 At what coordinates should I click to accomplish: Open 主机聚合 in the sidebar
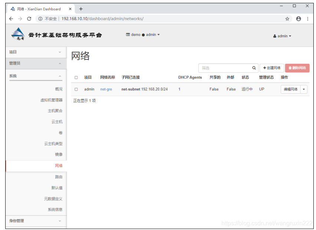(55, 111)
